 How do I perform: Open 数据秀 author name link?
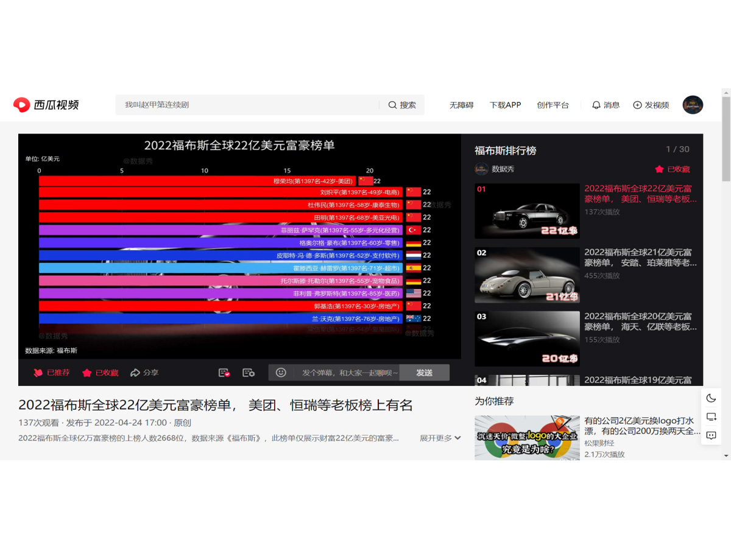coord(503,169)
